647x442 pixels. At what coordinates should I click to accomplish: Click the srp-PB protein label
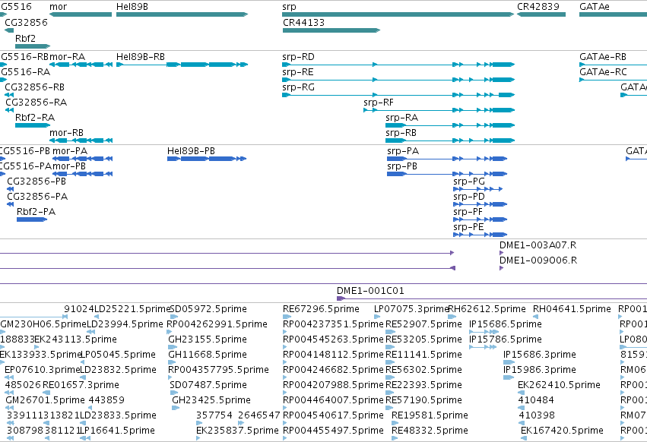tap(402, 166)
